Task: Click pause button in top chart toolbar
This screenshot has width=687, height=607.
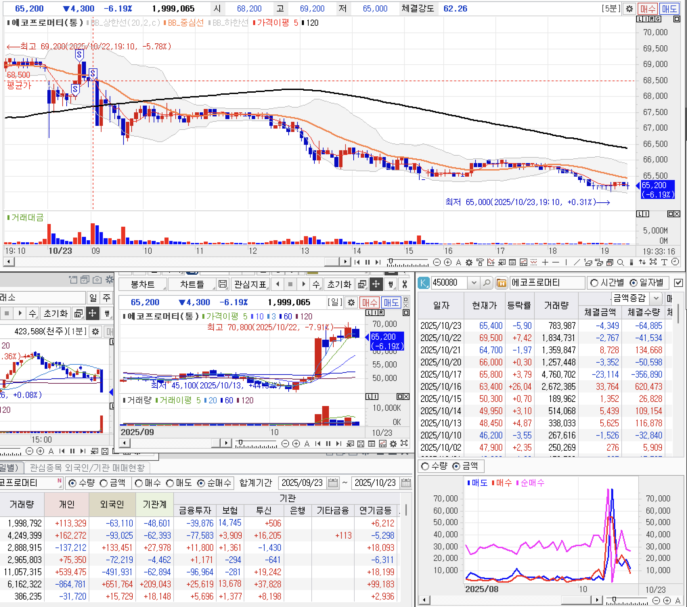Action: click(x=368, y=262)
